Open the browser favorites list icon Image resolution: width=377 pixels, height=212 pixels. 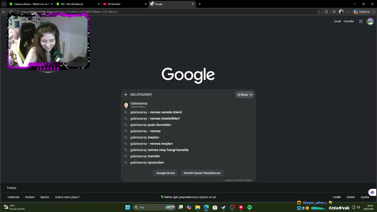point(334,12)
